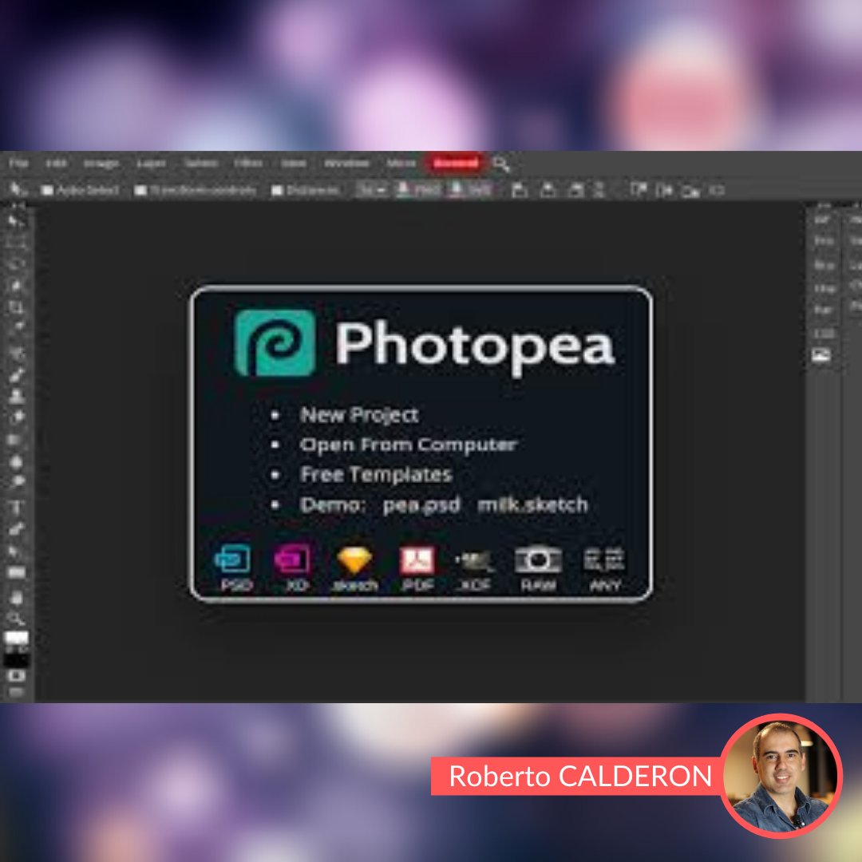
Task: Select the Eyedropper tool
Action: (x=16, y=328)
